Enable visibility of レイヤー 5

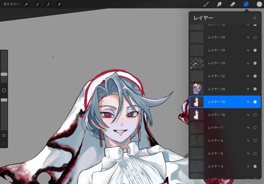(x=255, y=153)
